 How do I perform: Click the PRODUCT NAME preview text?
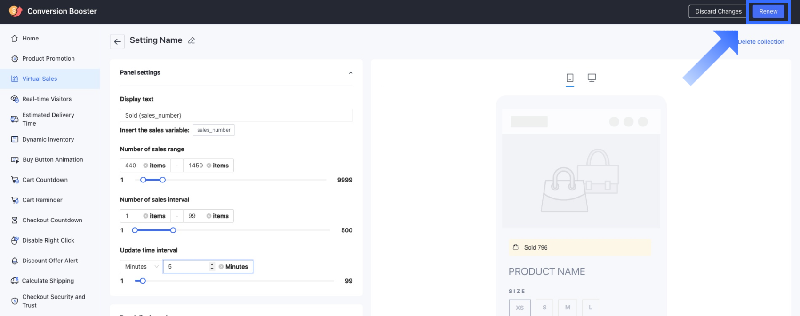click(x=547, y=272)
